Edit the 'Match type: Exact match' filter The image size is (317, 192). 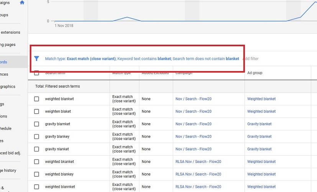coord(80,59)
